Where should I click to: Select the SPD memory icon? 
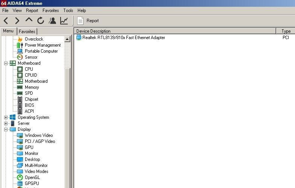[x=20, y=93]
